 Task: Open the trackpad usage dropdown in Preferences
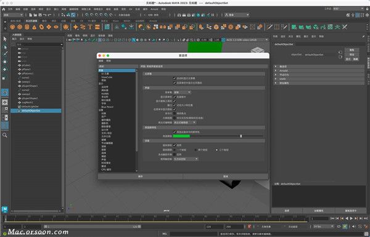point(186,159)
